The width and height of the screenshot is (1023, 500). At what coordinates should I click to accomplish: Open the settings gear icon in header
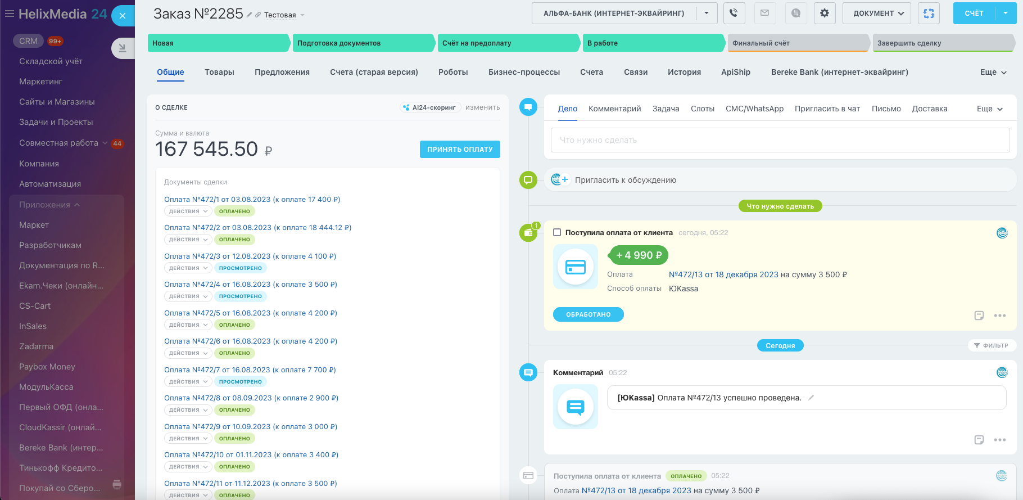(x=825, y=13)
